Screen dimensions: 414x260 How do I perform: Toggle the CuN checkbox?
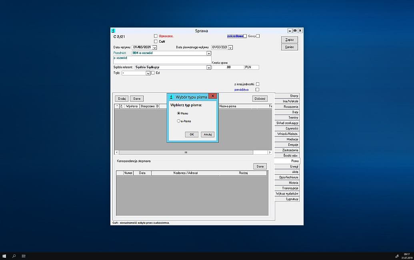pos(156,41)
